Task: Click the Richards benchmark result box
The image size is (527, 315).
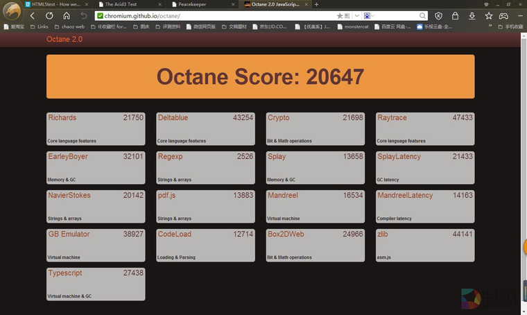Action: click(x=96, y=128)
